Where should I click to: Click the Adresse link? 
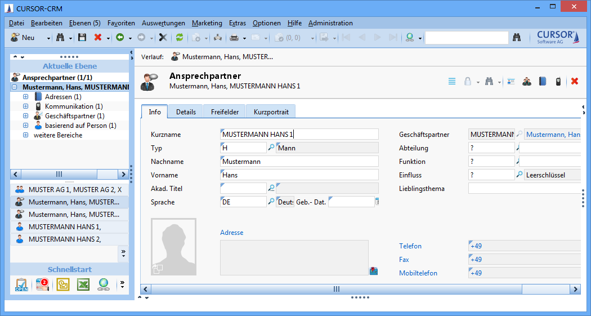tap(231, 233)
